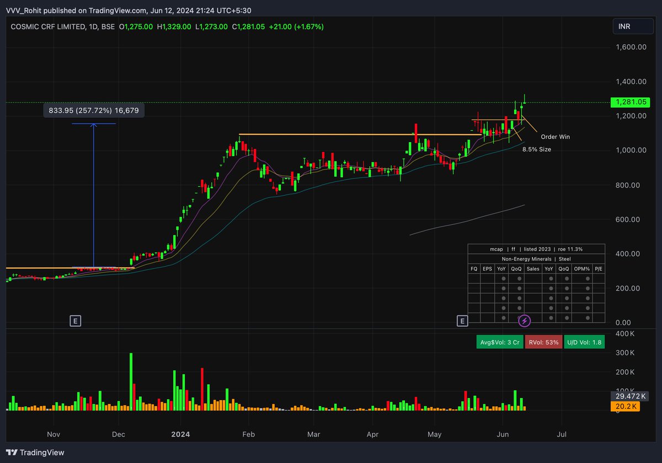Click the 20.2K orange volume label

(x=625, y=406)
